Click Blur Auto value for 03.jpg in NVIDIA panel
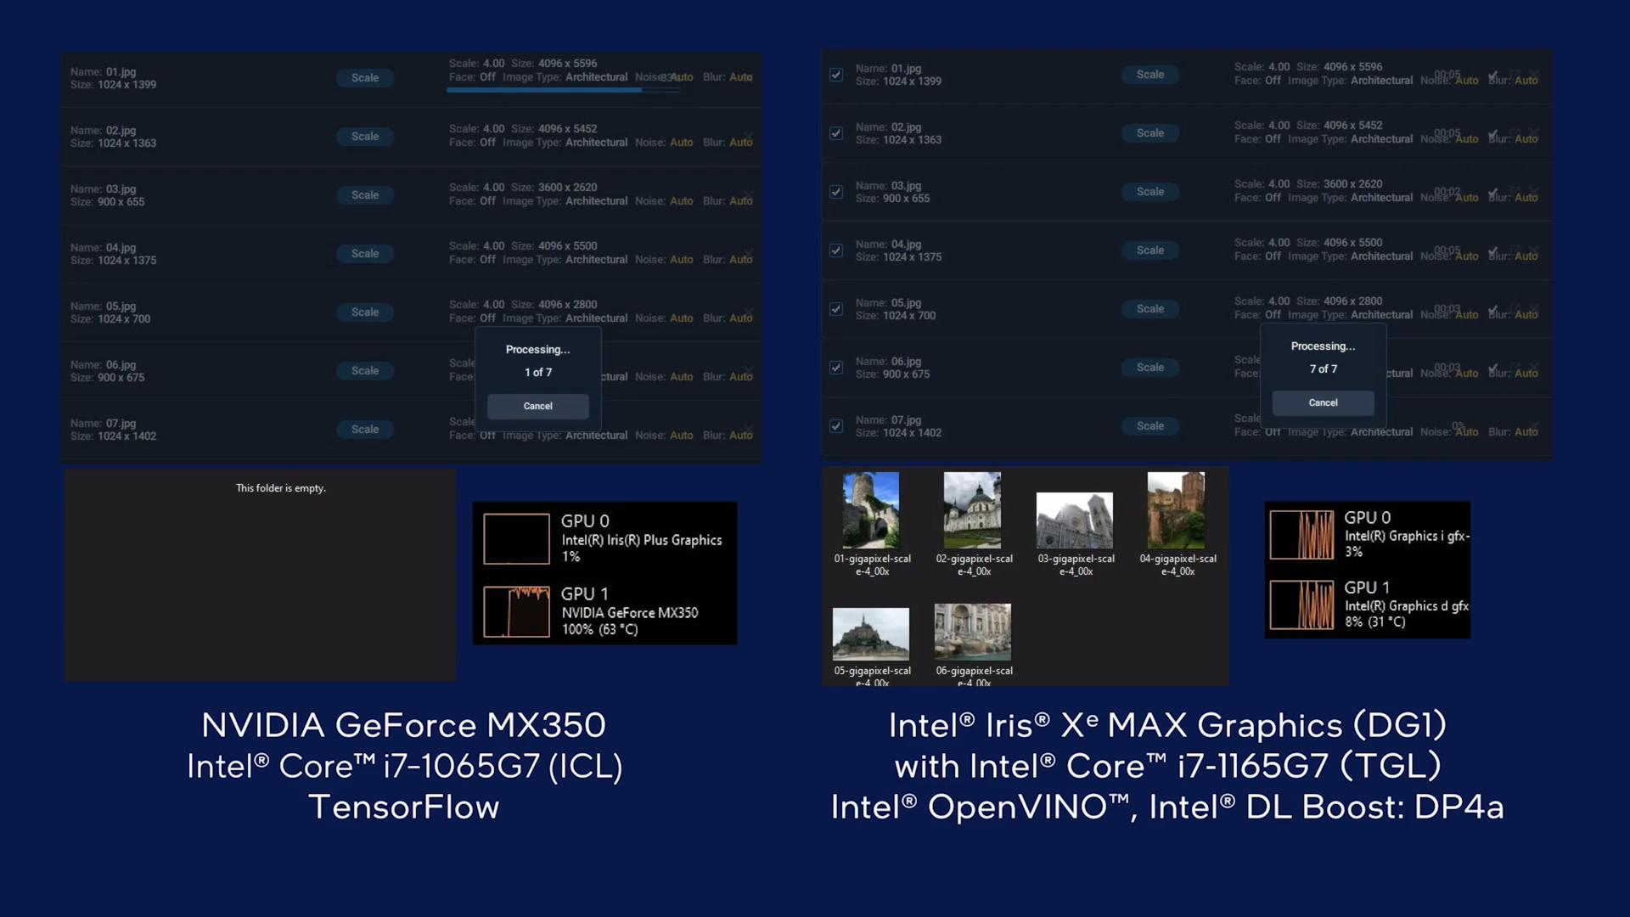 pyautogui.click(x=741, y=201)
